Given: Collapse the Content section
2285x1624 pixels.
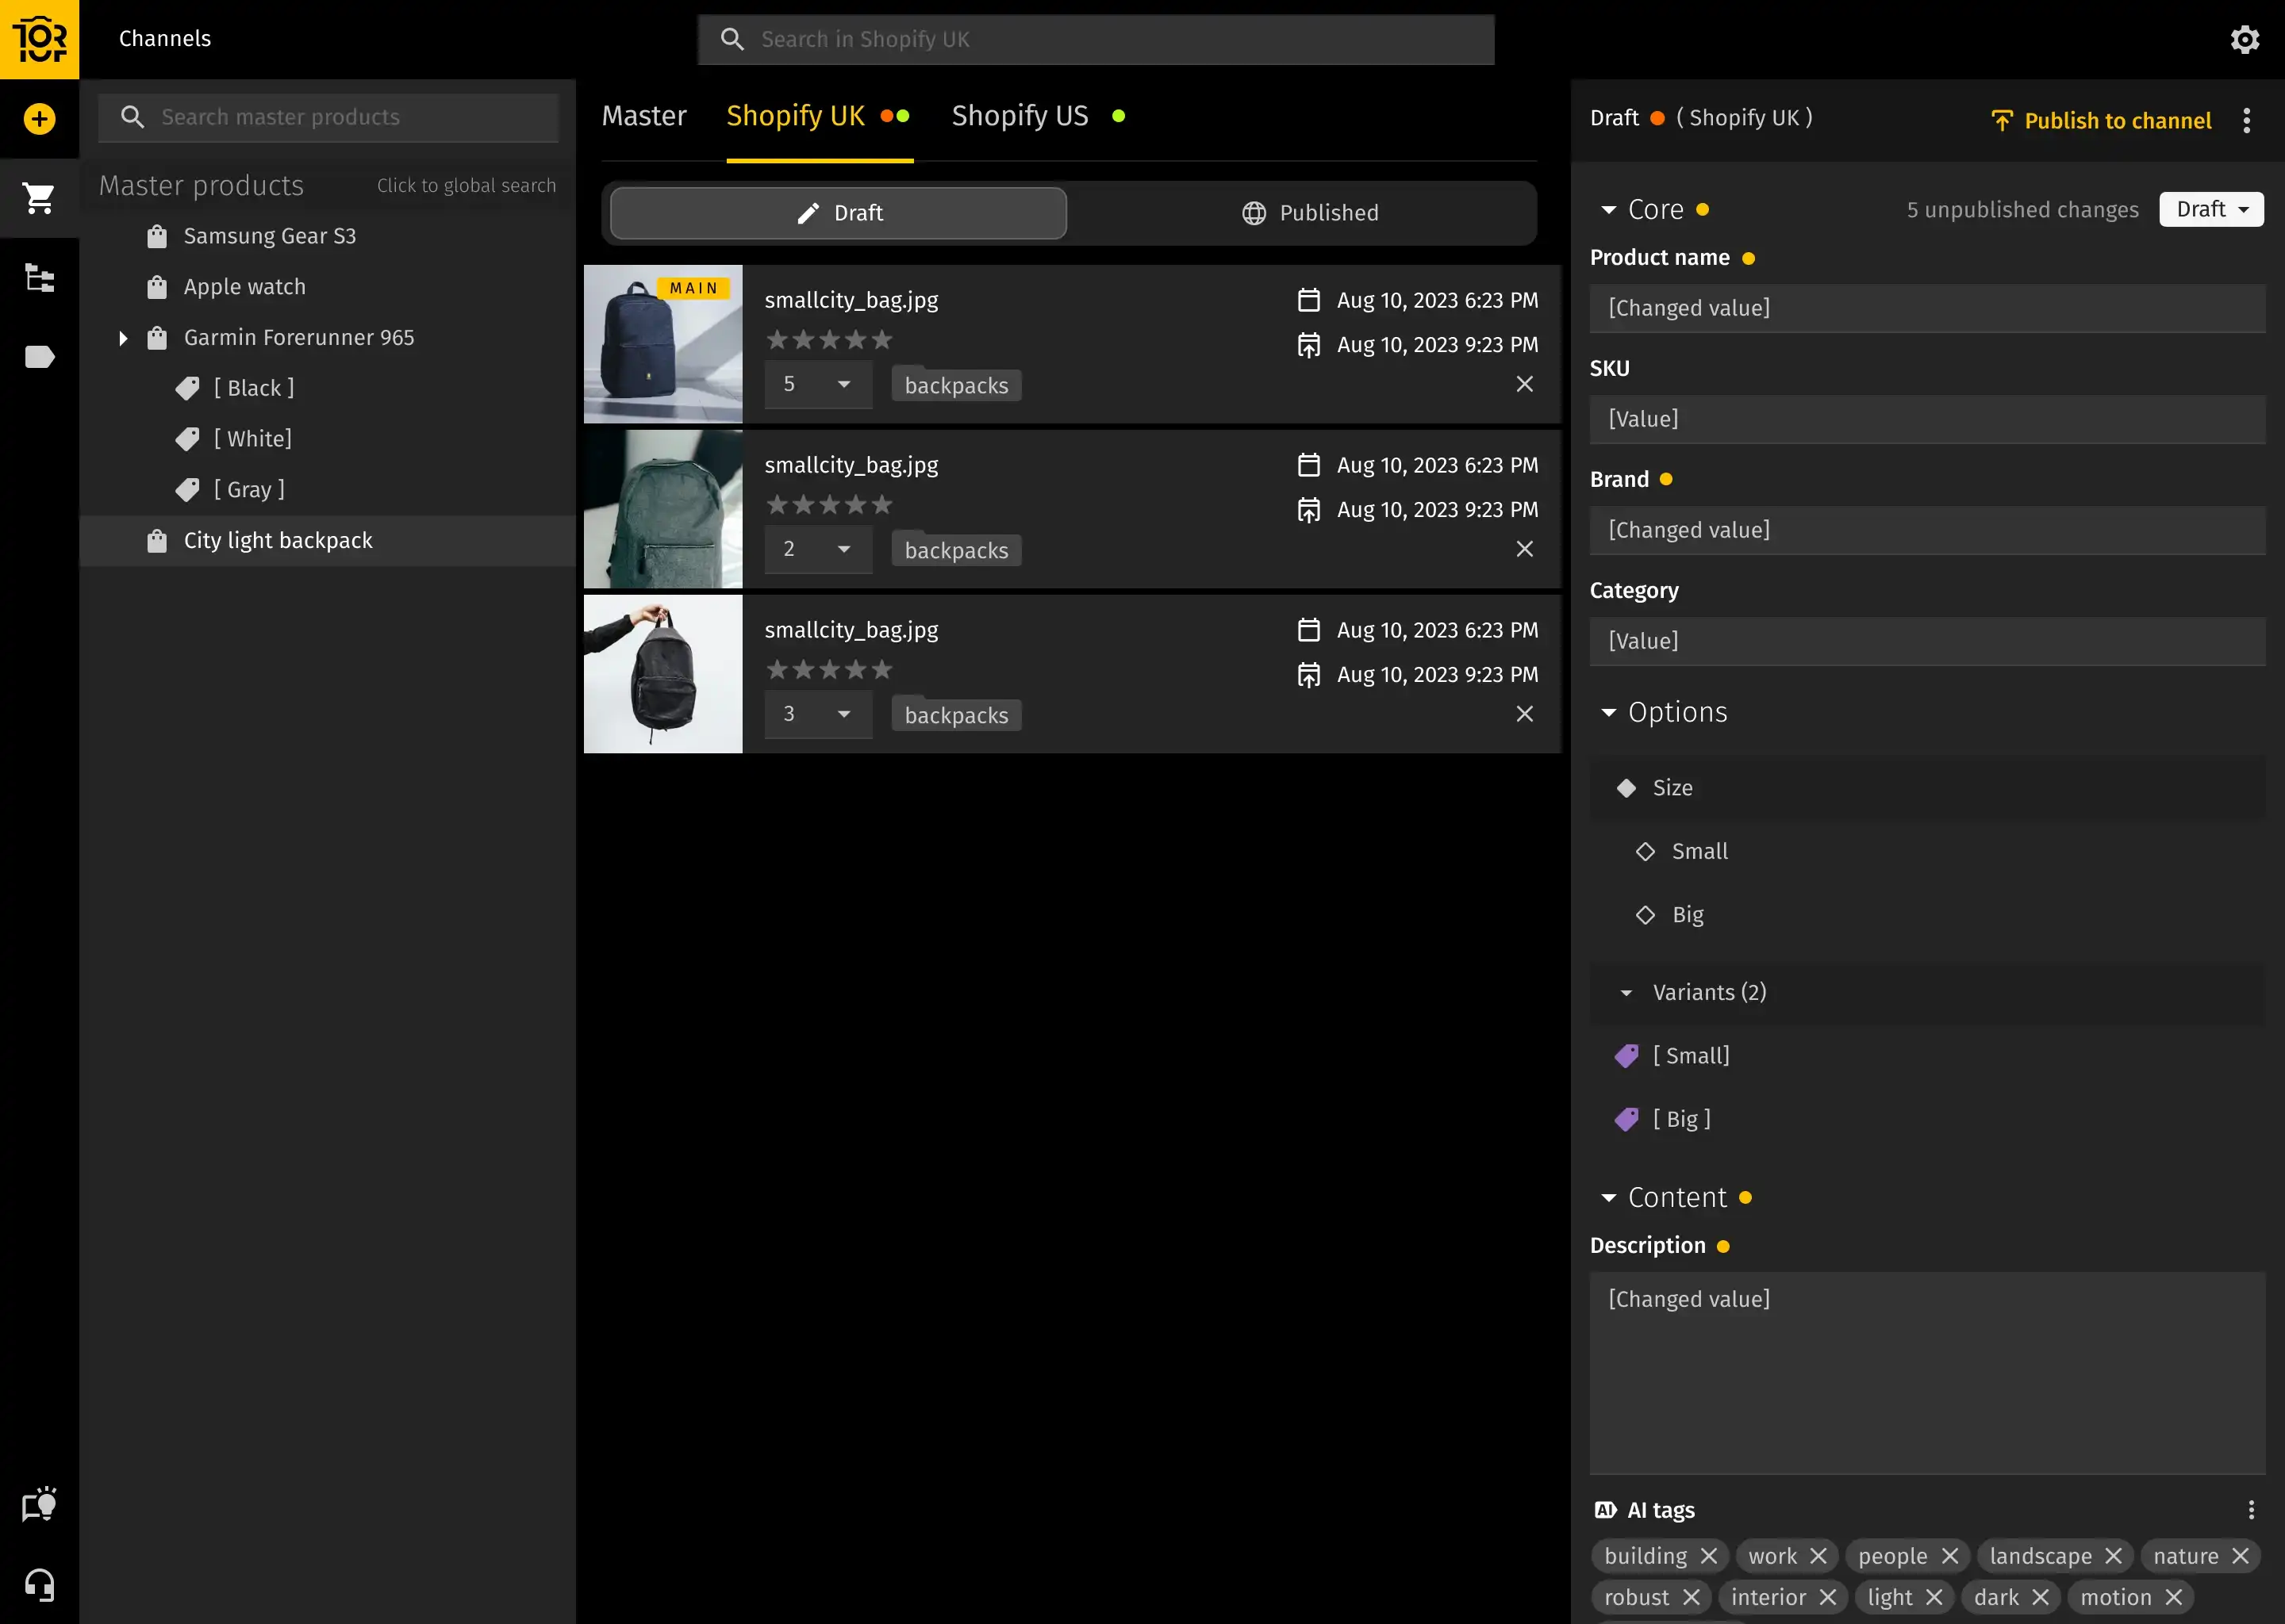Looking at the screenshot, I should (1609, 1198).
